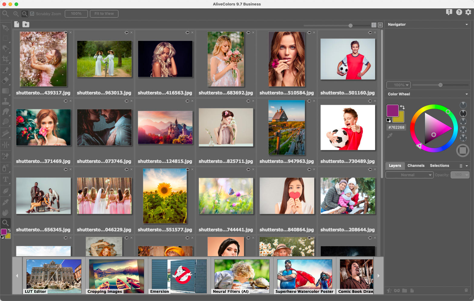Open the Cropping Images tutorial
This screenshot has width=474, height=301.
117,276
